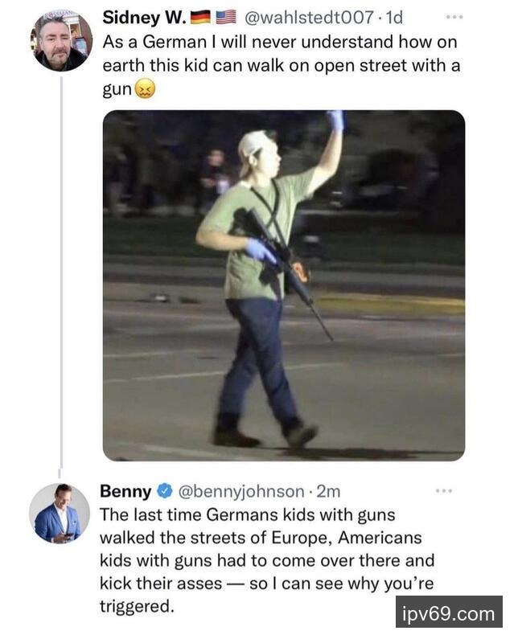Open Sidney W.'s profile picture
The width and height of the screenshot is (518, 643).
pos(62,40)
